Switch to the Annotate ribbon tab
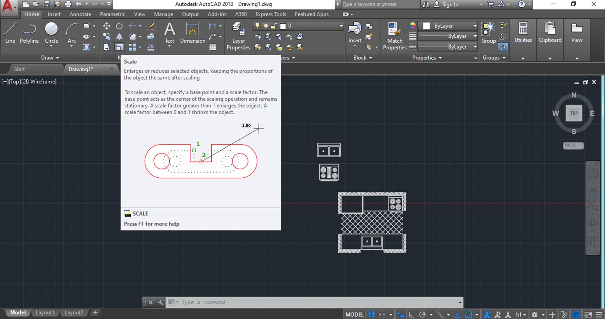 tap(80, 14)
